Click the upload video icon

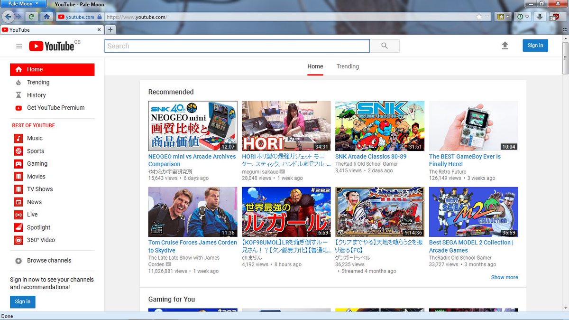tap(505, 45)
